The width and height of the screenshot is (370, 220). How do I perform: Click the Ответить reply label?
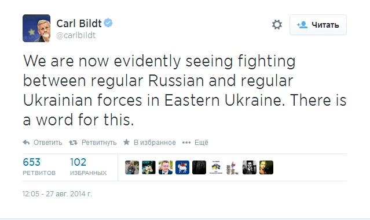pos(47,143)
